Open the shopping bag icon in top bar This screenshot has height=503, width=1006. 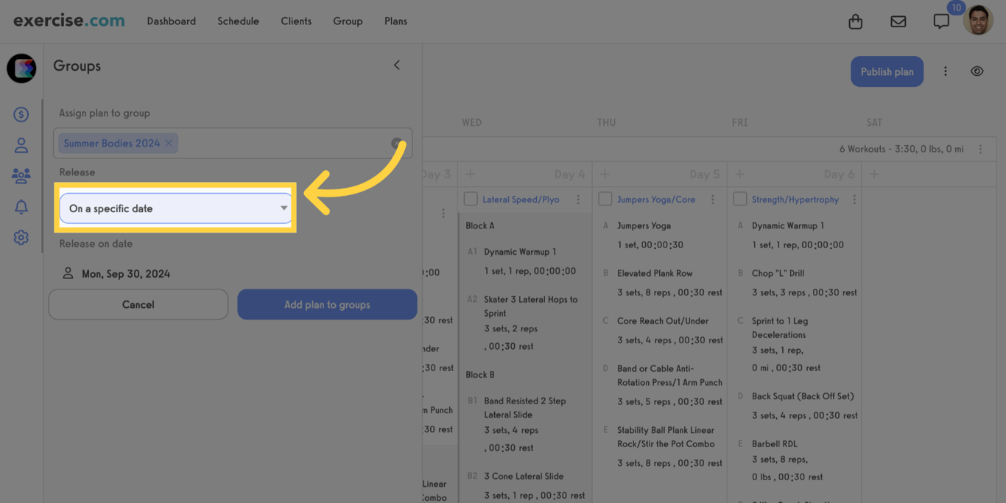click(x=855, y=21)
